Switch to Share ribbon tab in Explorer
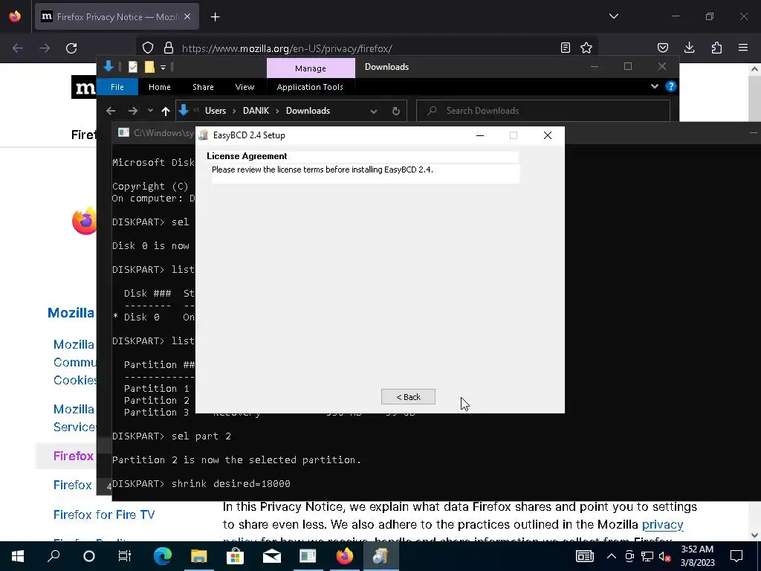The width and height of the screenshot is (761, 571). click(203, 87)
